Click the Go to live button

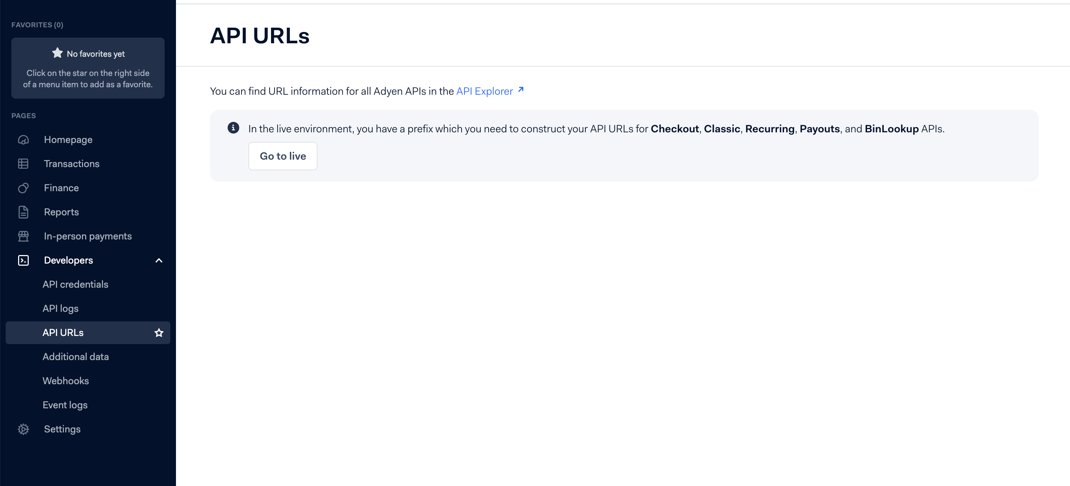click(283, 156)
